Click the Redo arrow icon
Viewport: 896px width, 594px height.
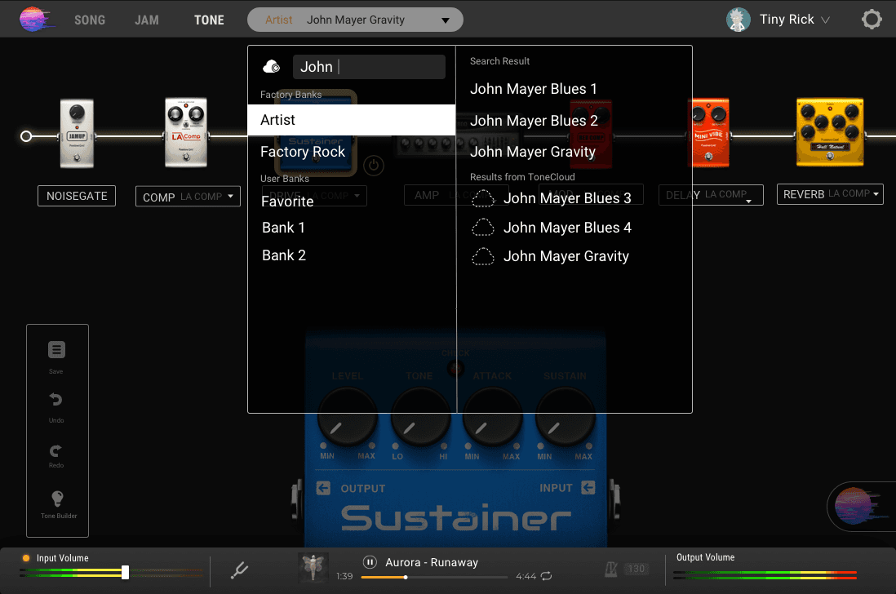coord(55,451)
